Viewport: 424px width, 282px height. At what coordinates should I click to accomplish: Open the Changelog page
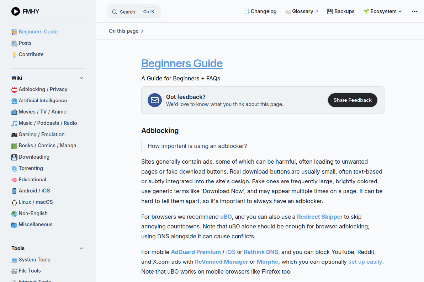point(260,11)
